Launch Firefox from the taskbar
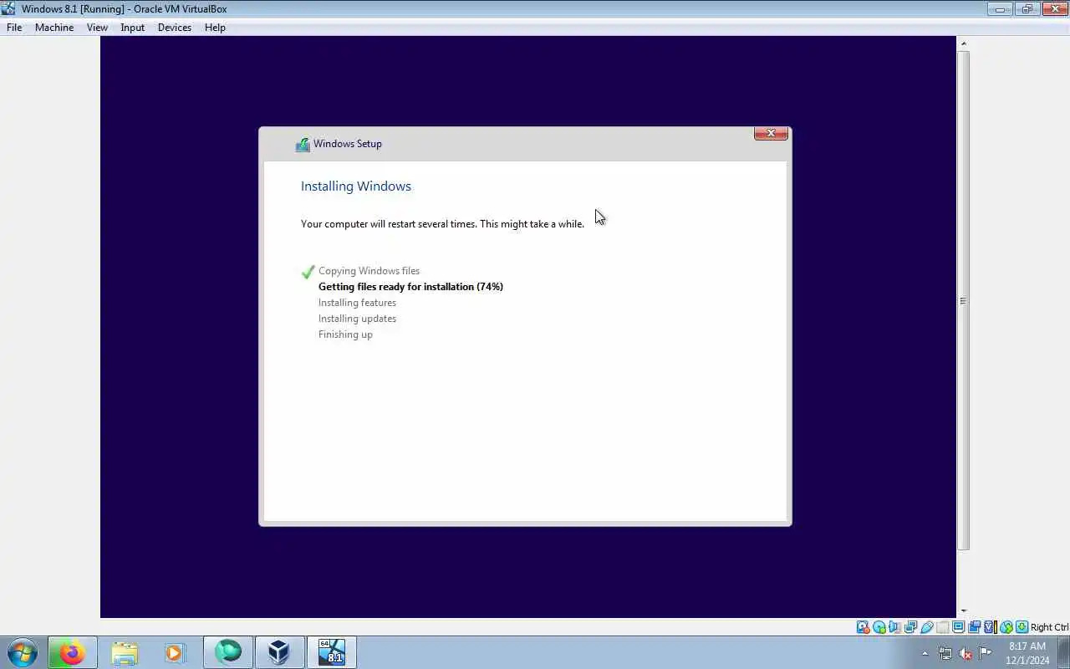The height and width of the screenshot is (669, 1070). [x=72, y=652]
